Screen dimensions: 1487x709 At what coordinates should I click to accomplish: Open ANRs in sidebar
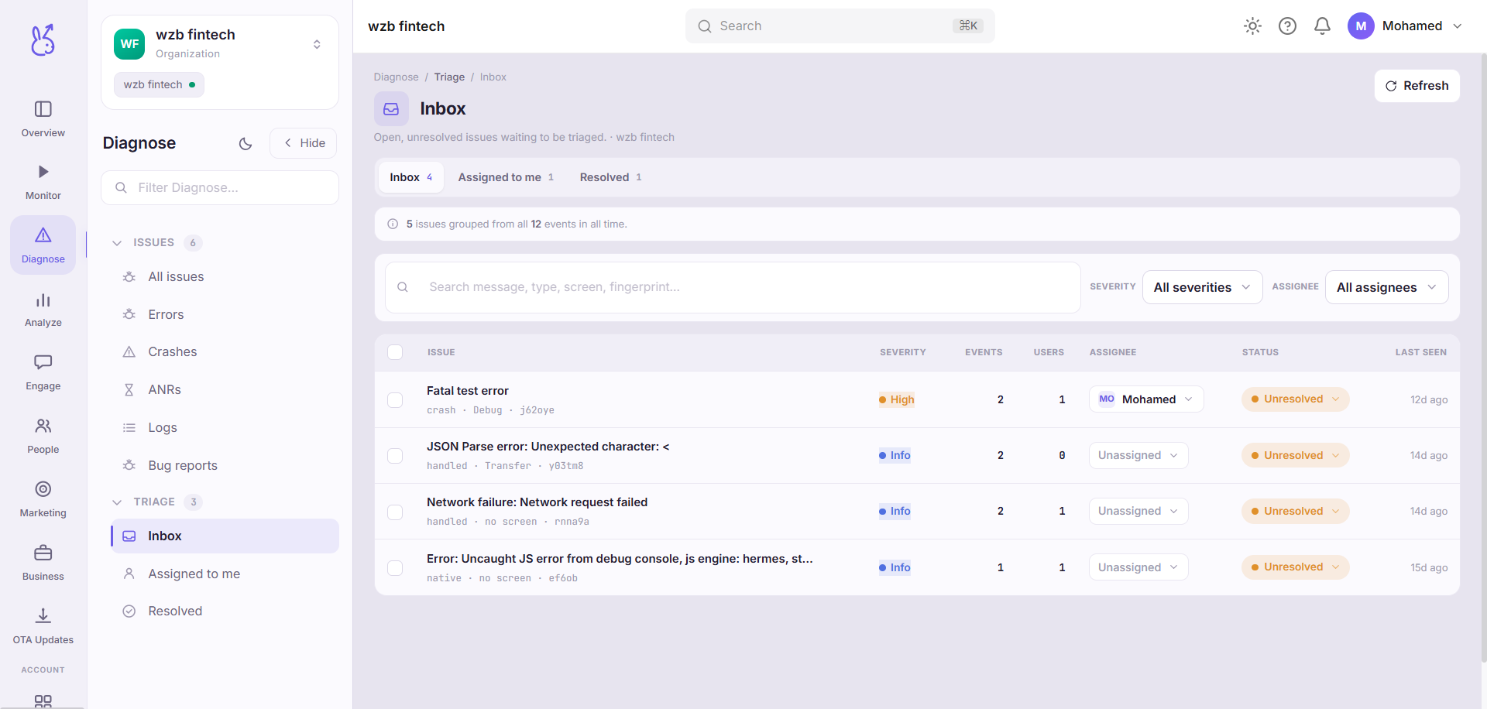pos(225,390)
